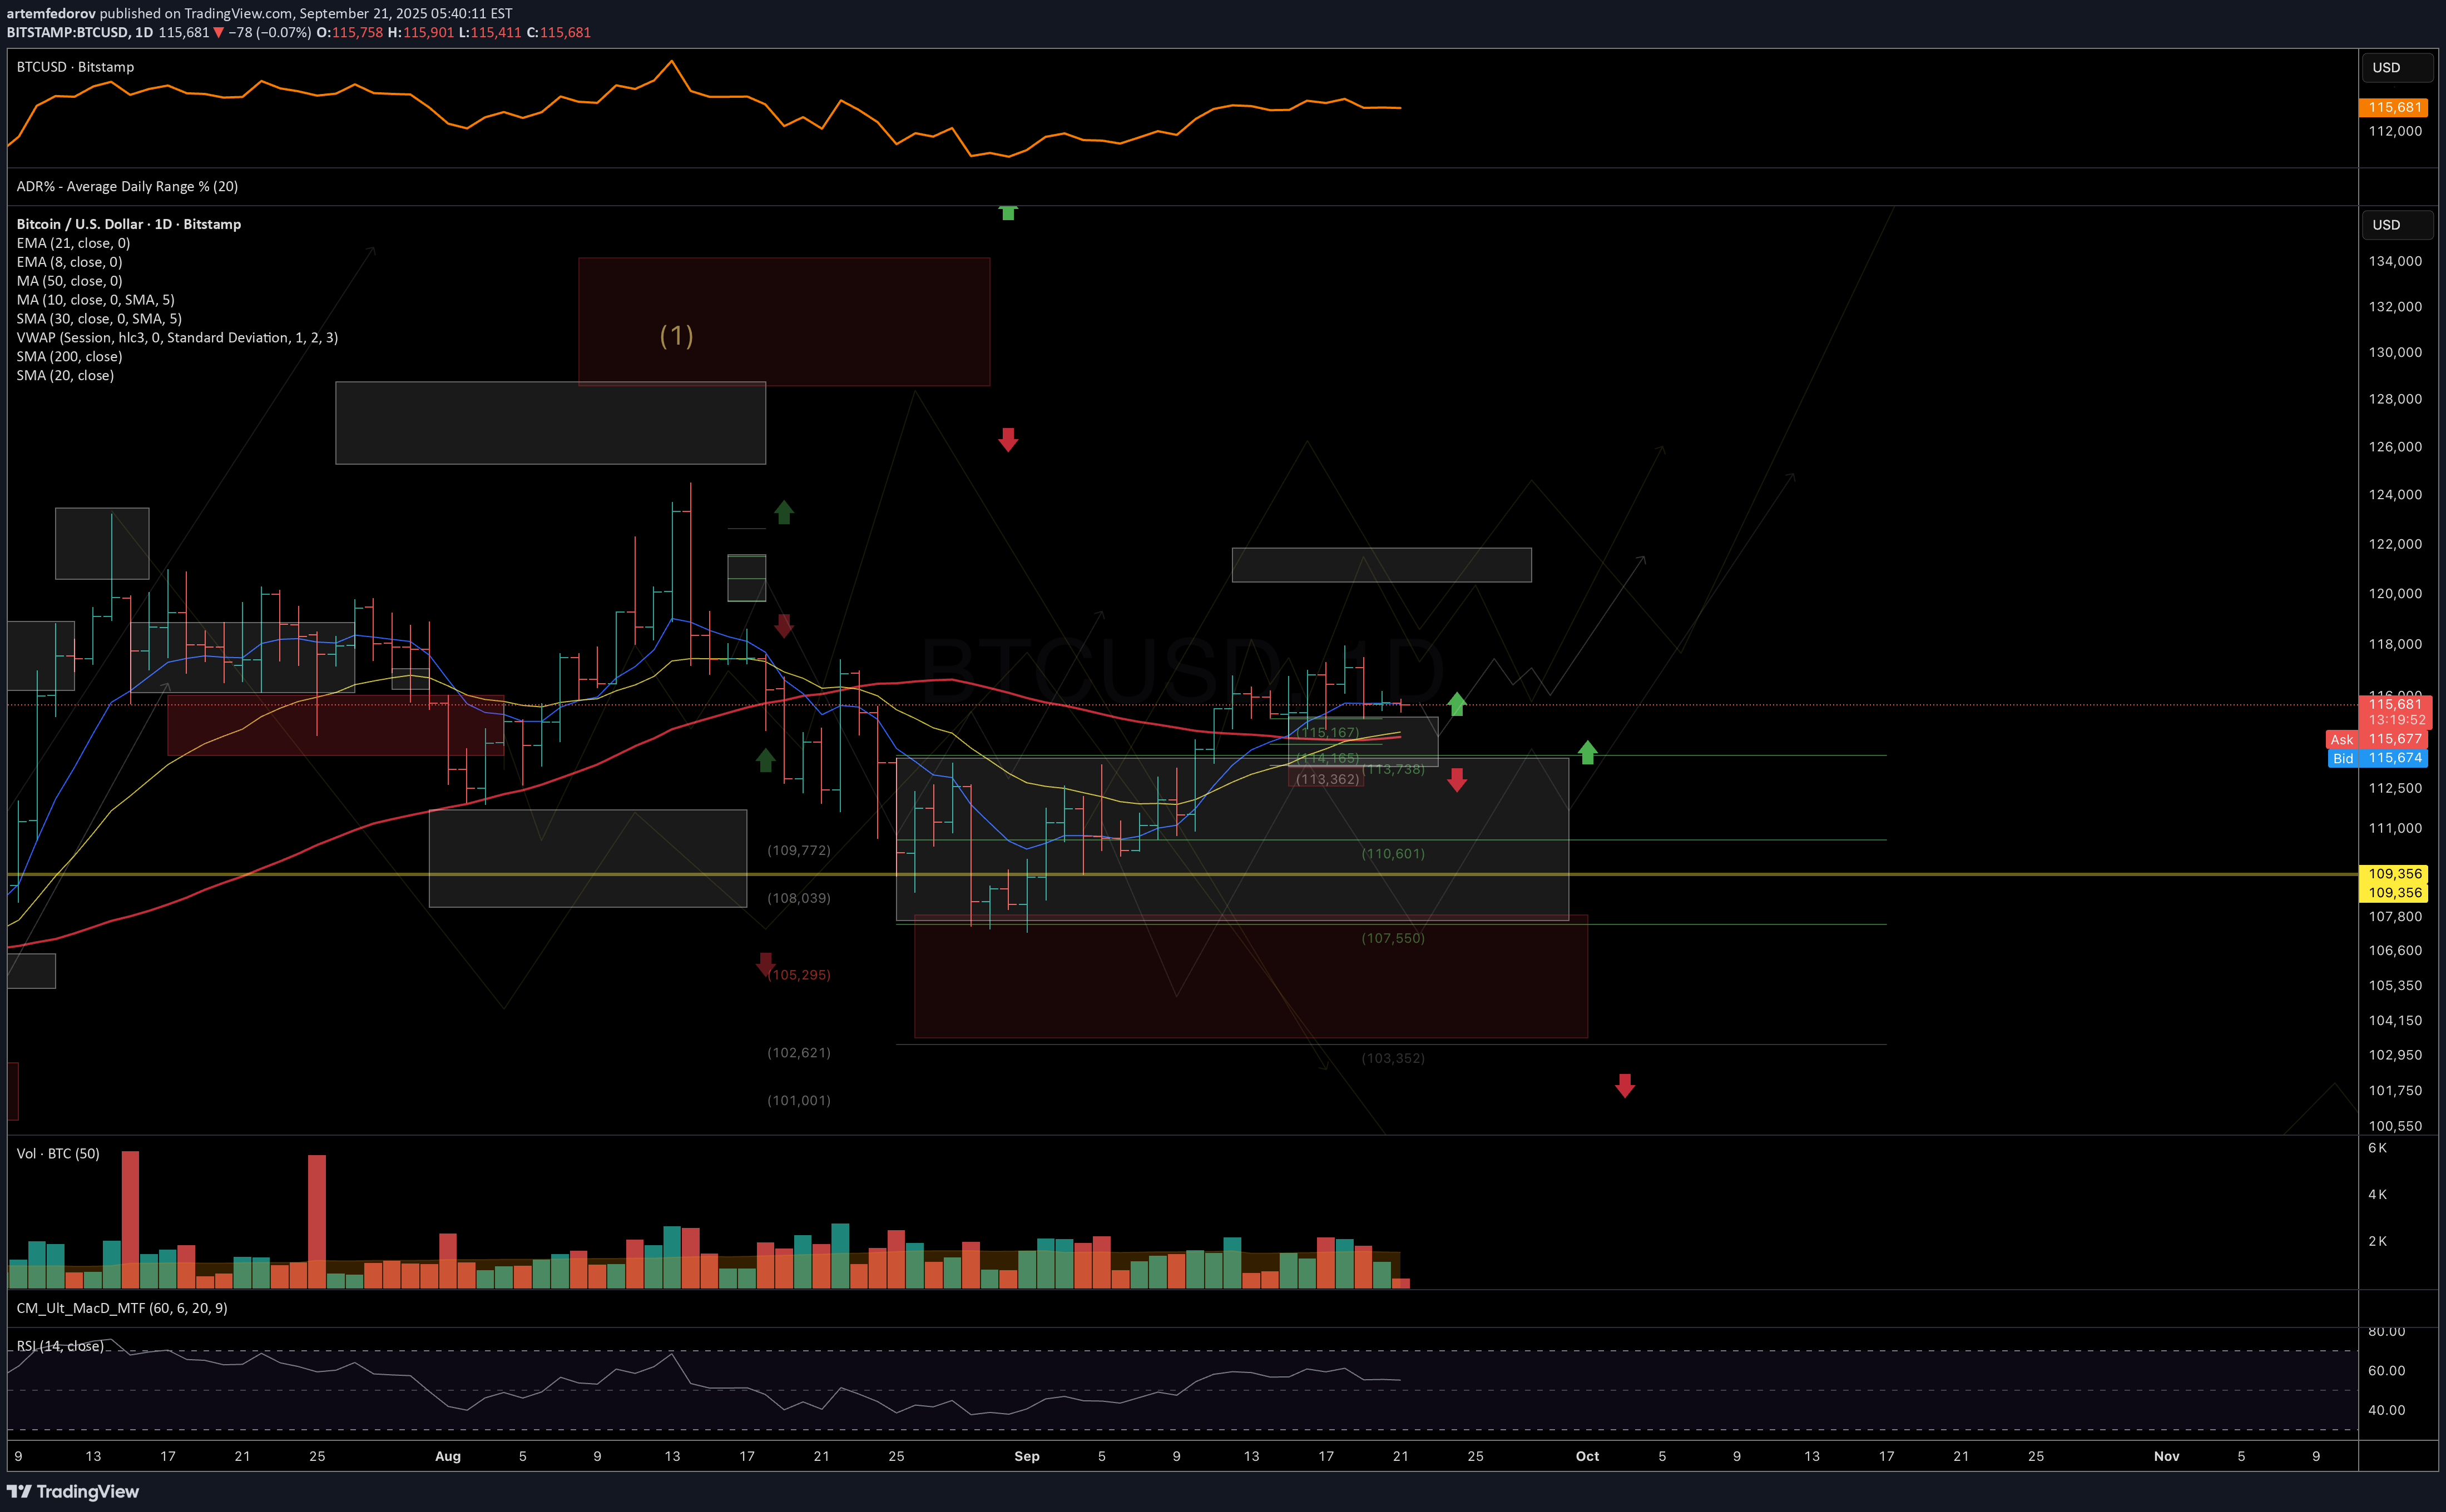Select the VWAP indicator legend entry
This screenshot has width=2446, height=1512.
tap(177, 338)
